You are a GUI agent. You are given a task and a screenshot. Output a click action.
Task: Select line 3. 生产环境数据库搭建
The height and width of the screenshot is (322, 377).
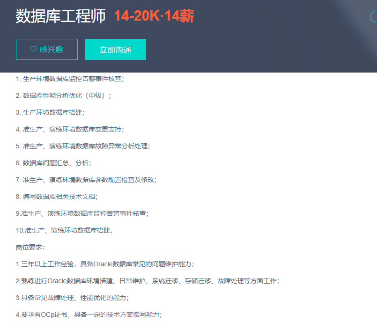50,112
